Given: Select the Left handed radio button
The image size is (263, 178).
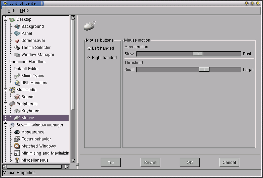Looking at the screenshot, I should click(x=89, y=48).
